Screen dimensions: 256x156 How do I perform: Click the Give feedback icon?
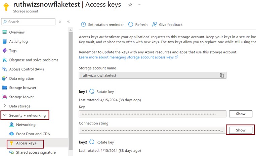pyautogui.click(x=155, y=24)
